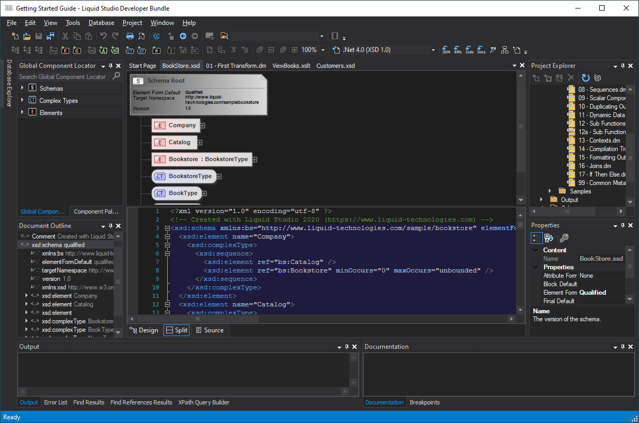This screenshot has width=639, height=423.
Task: Click the Print icon
Action: (129, 36)
